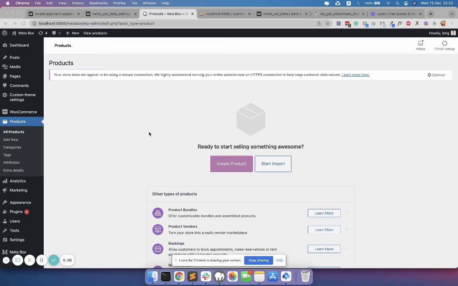
Task: Reload the page with Chrome refresh button
Action: tap(24, 23)
